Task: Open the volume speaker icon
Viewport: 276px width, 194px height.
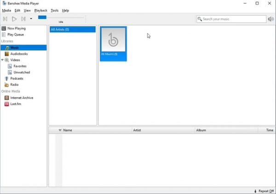Action: (271, 19)
